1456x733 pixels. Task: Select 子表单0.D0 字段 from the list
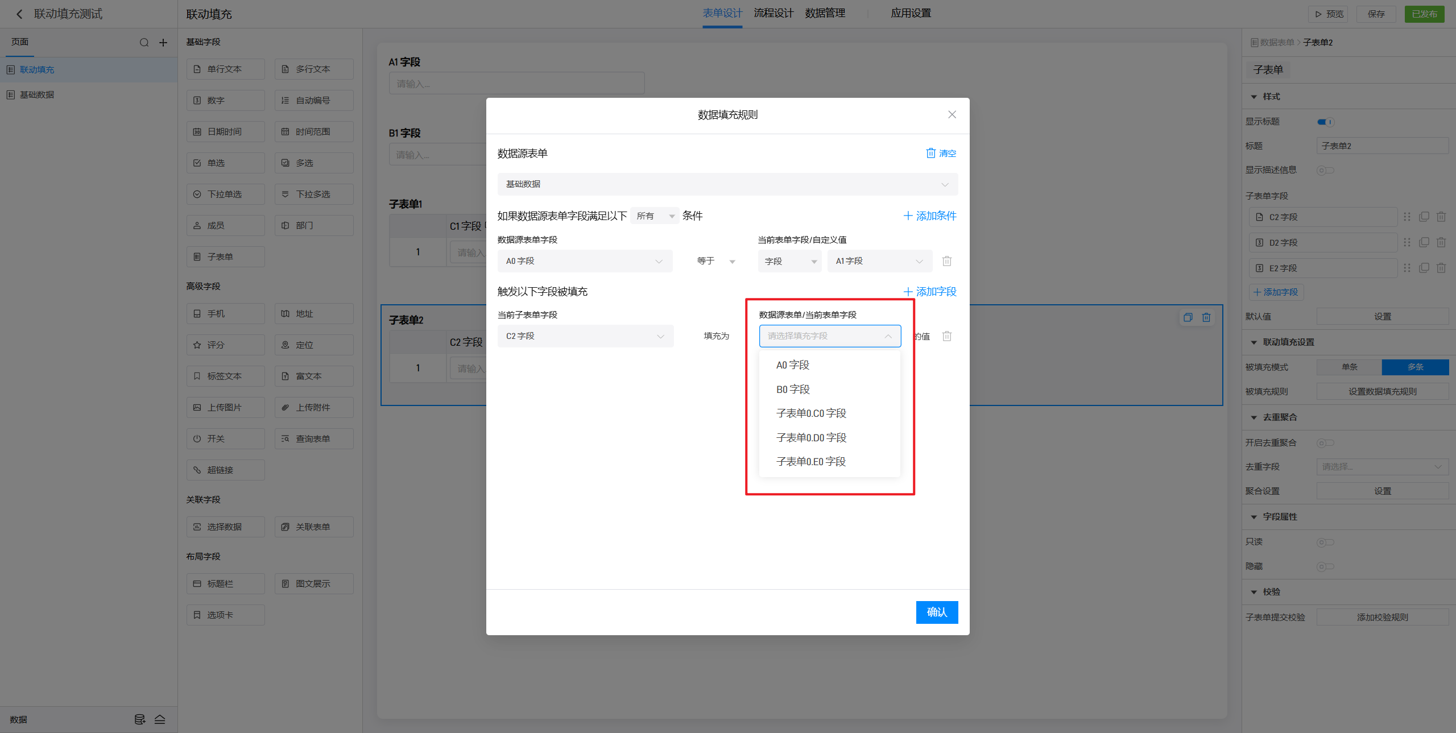(811, 437)
